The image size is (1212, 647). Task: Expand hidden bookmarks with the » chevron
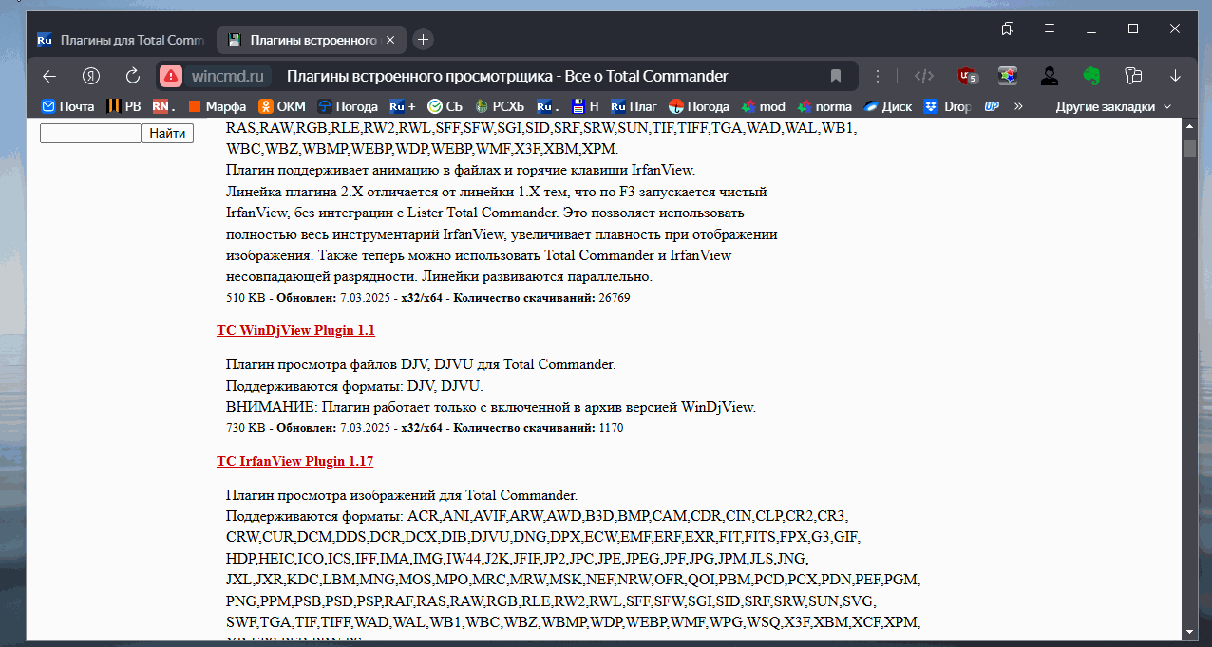[1019, 106]
